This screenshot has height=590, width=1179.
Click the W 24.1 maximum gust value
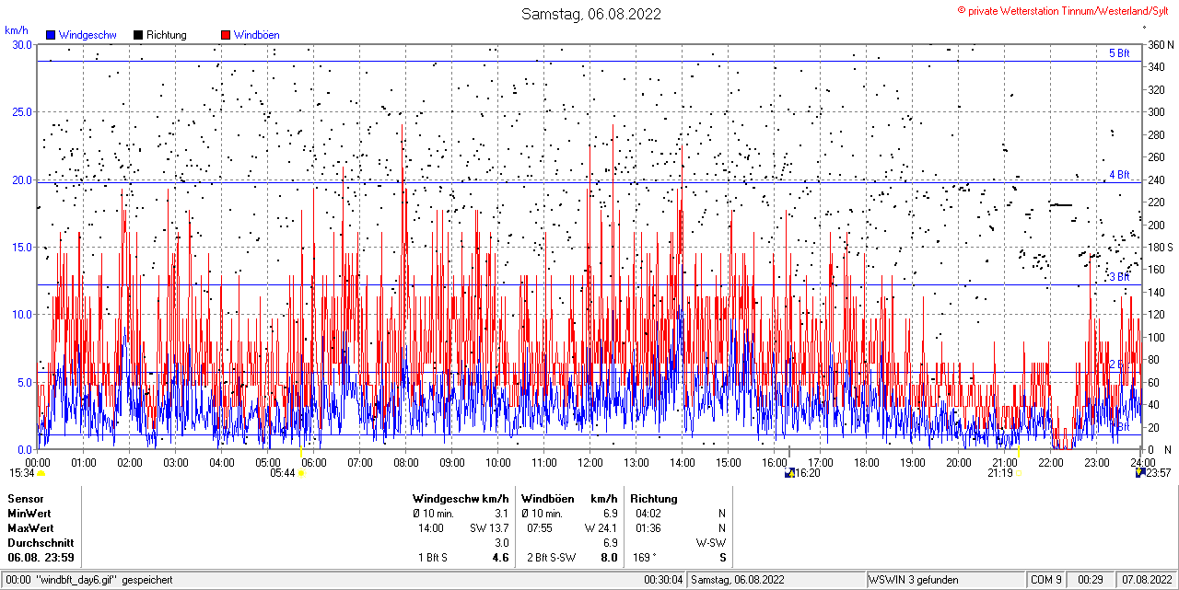point(600,528)
